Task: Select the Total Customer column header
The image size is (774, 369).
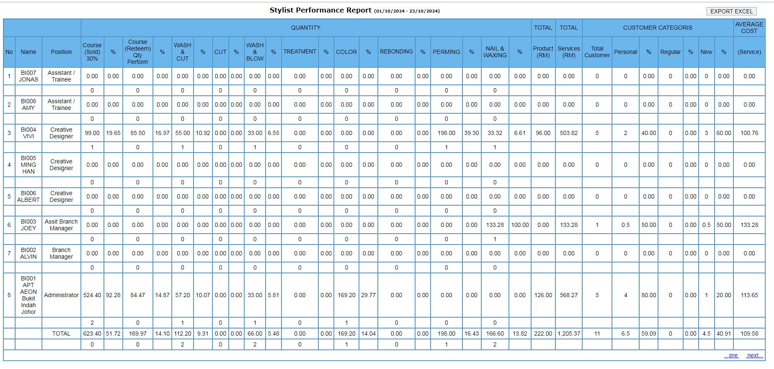Action: (597, 52)
